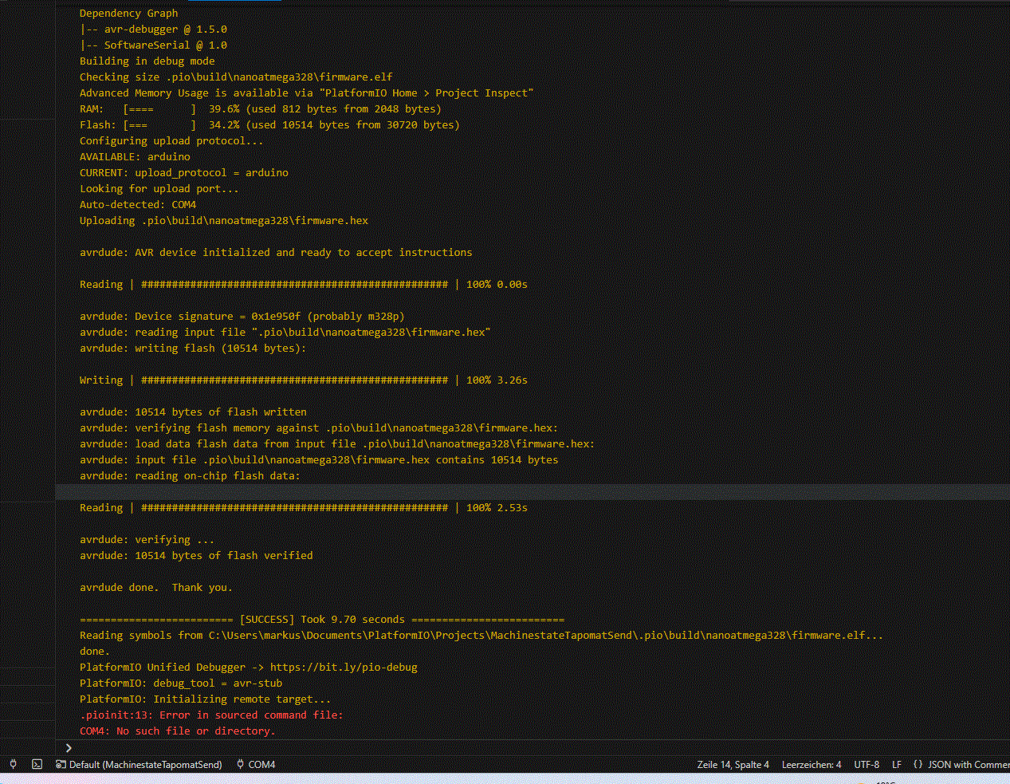Click "avrdude: 10514 bytes of flash verified"
Screen dimensions: 1010x784
[196, 555]
